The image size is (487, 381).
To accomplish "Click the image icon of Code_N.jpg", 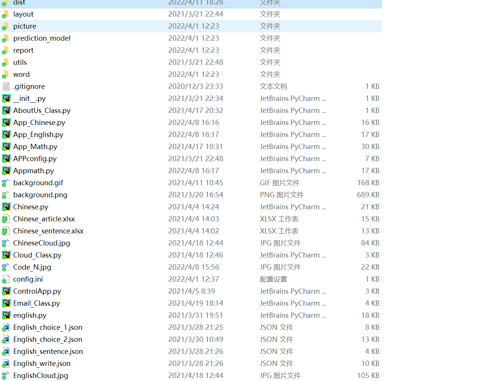I will coord(6,267).
